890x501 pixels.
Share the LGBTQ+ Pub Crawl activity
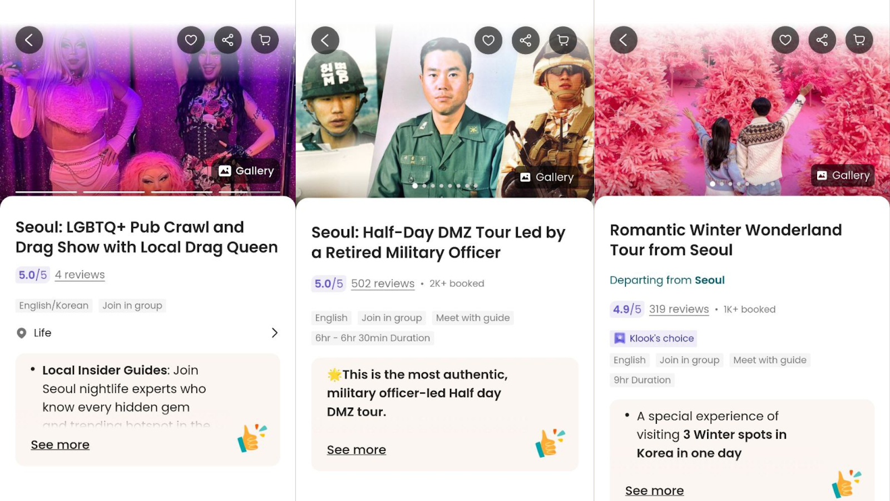click(228, 40)
